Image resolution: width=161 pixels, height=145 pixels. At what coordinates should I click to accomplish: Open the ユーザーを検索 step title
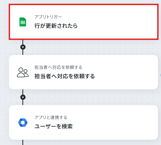[53, 127]
